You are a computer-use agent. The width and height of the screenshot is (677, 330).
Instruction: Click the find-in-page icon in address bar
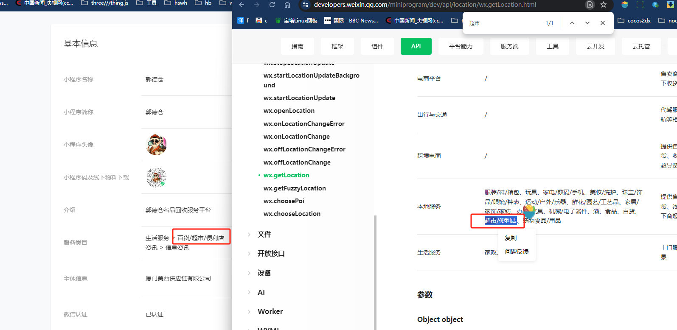[590, 5]
